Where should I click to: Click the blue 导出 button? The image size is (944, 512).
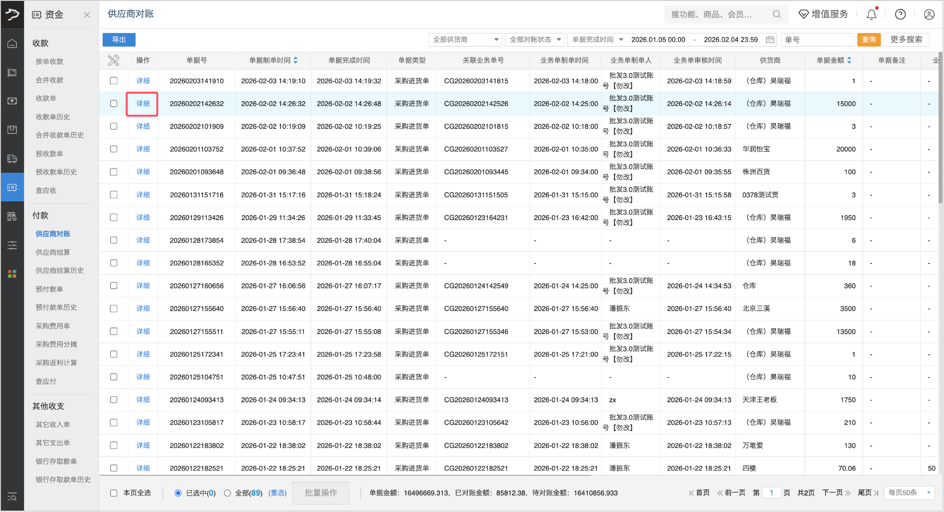(x=119, y=40)
